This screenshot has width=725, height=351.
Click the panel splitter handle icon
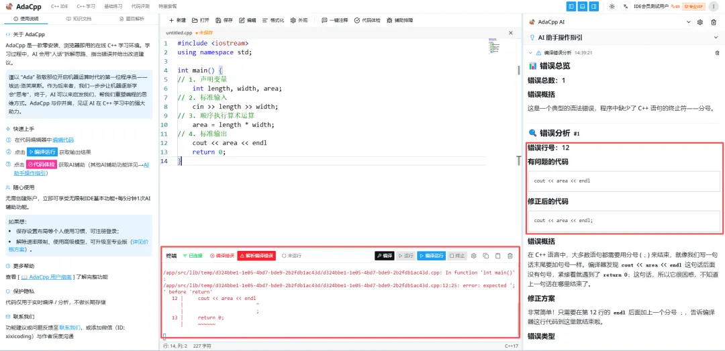click(x=519, y=160)
